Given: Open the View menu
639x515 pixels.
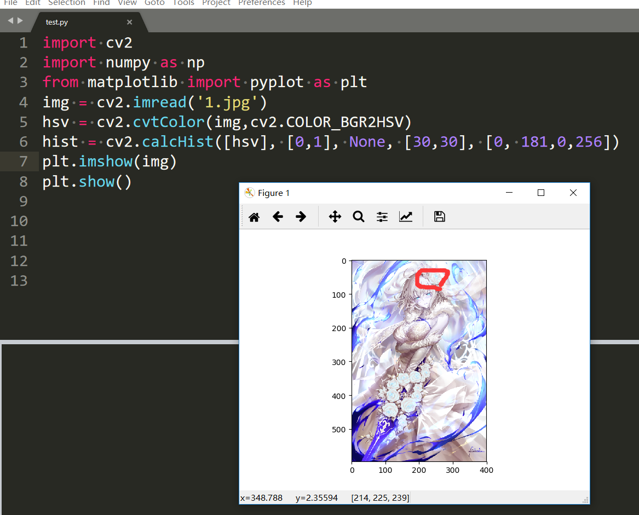Looking at the screenshot, I should coord(127,2).
